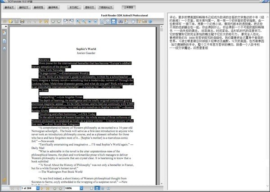
Task: Fit page to window icon
Action: tap(108, 21)
